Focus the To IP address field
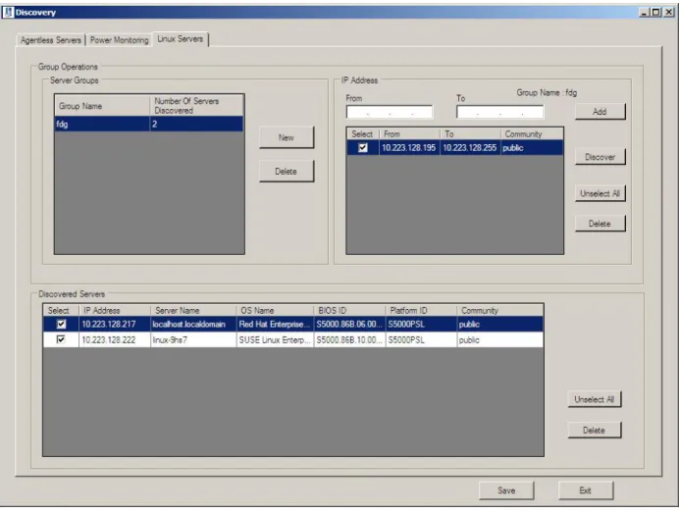Screen dimensions: 679x513 [x=499, y=112]
